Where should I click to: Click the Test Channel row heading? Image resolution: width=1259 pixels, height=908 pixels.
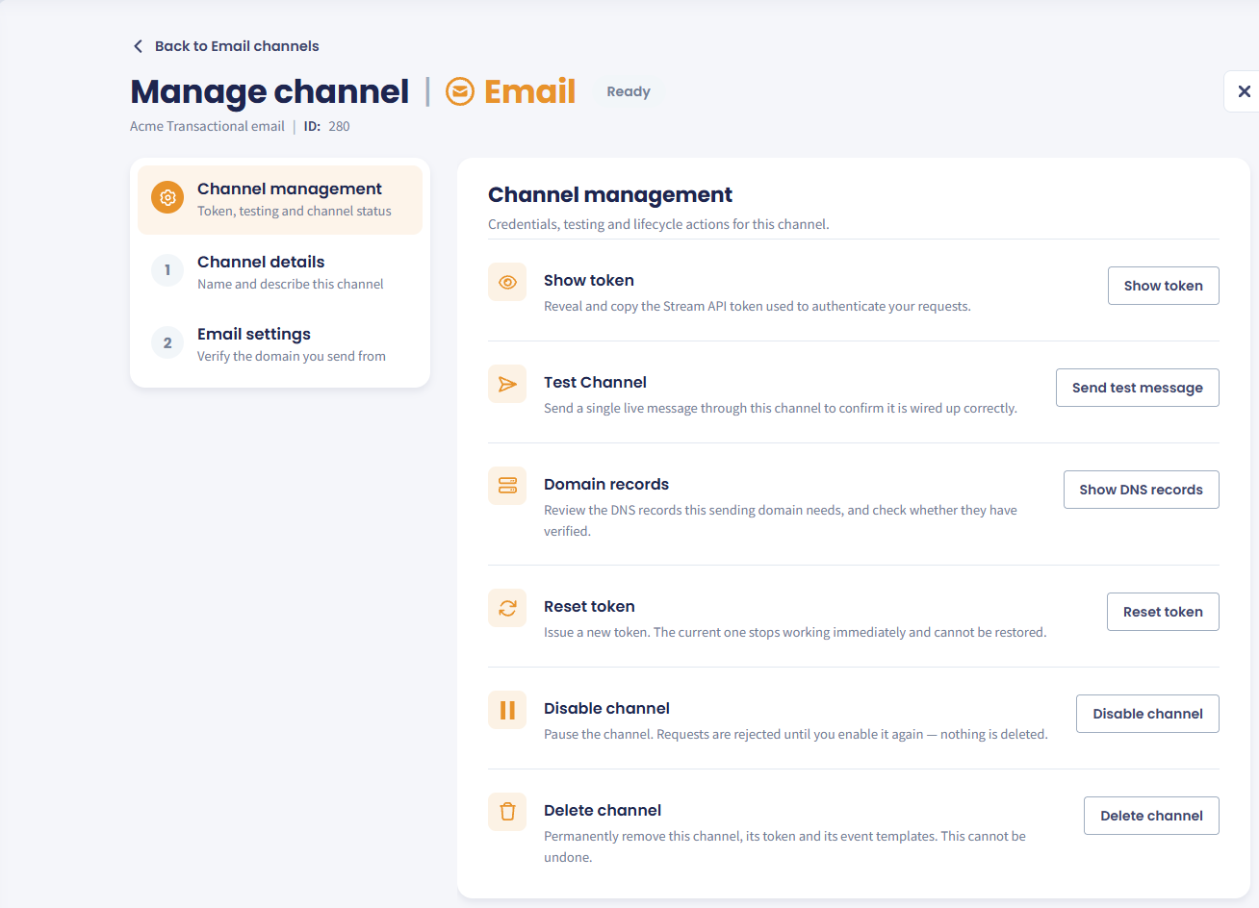pyautogui.click(x=595, y=382)
